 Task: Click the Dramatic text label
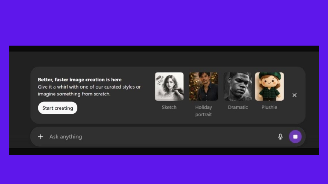click(238, 107)
